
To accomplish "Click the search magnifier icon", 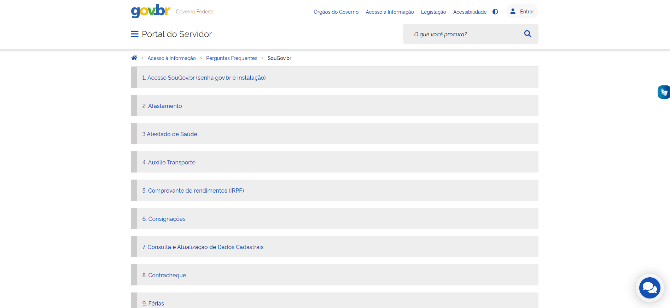I will pyautogui.click(x=528, y=34).
